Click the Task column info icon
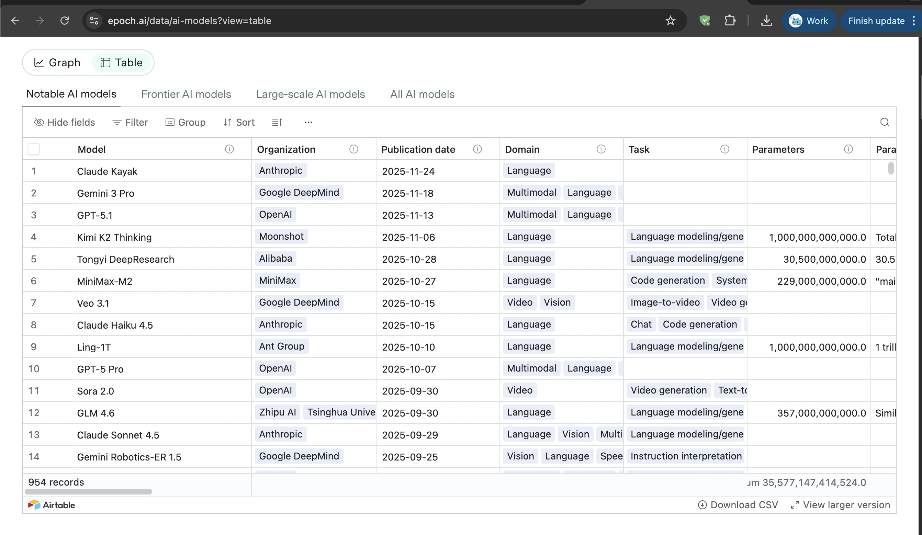Viewport: 922px width, 535px height. (724, 149)
